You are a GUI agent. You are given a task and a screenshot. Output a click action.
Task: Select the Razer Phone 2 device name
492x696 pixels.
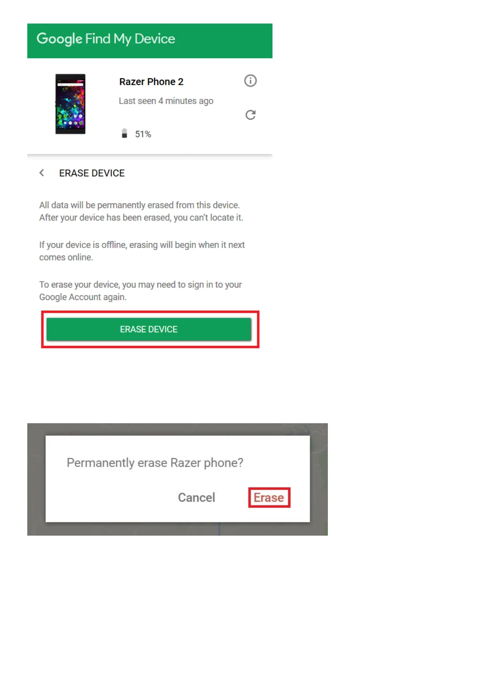tap(151, 82)
